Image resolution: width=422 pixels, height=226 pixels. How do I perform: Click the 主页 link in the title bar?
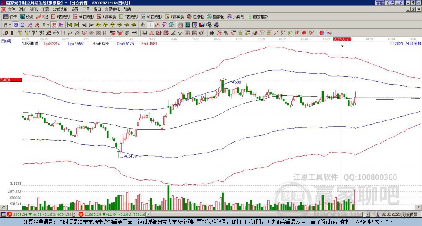tap(399, 3)
